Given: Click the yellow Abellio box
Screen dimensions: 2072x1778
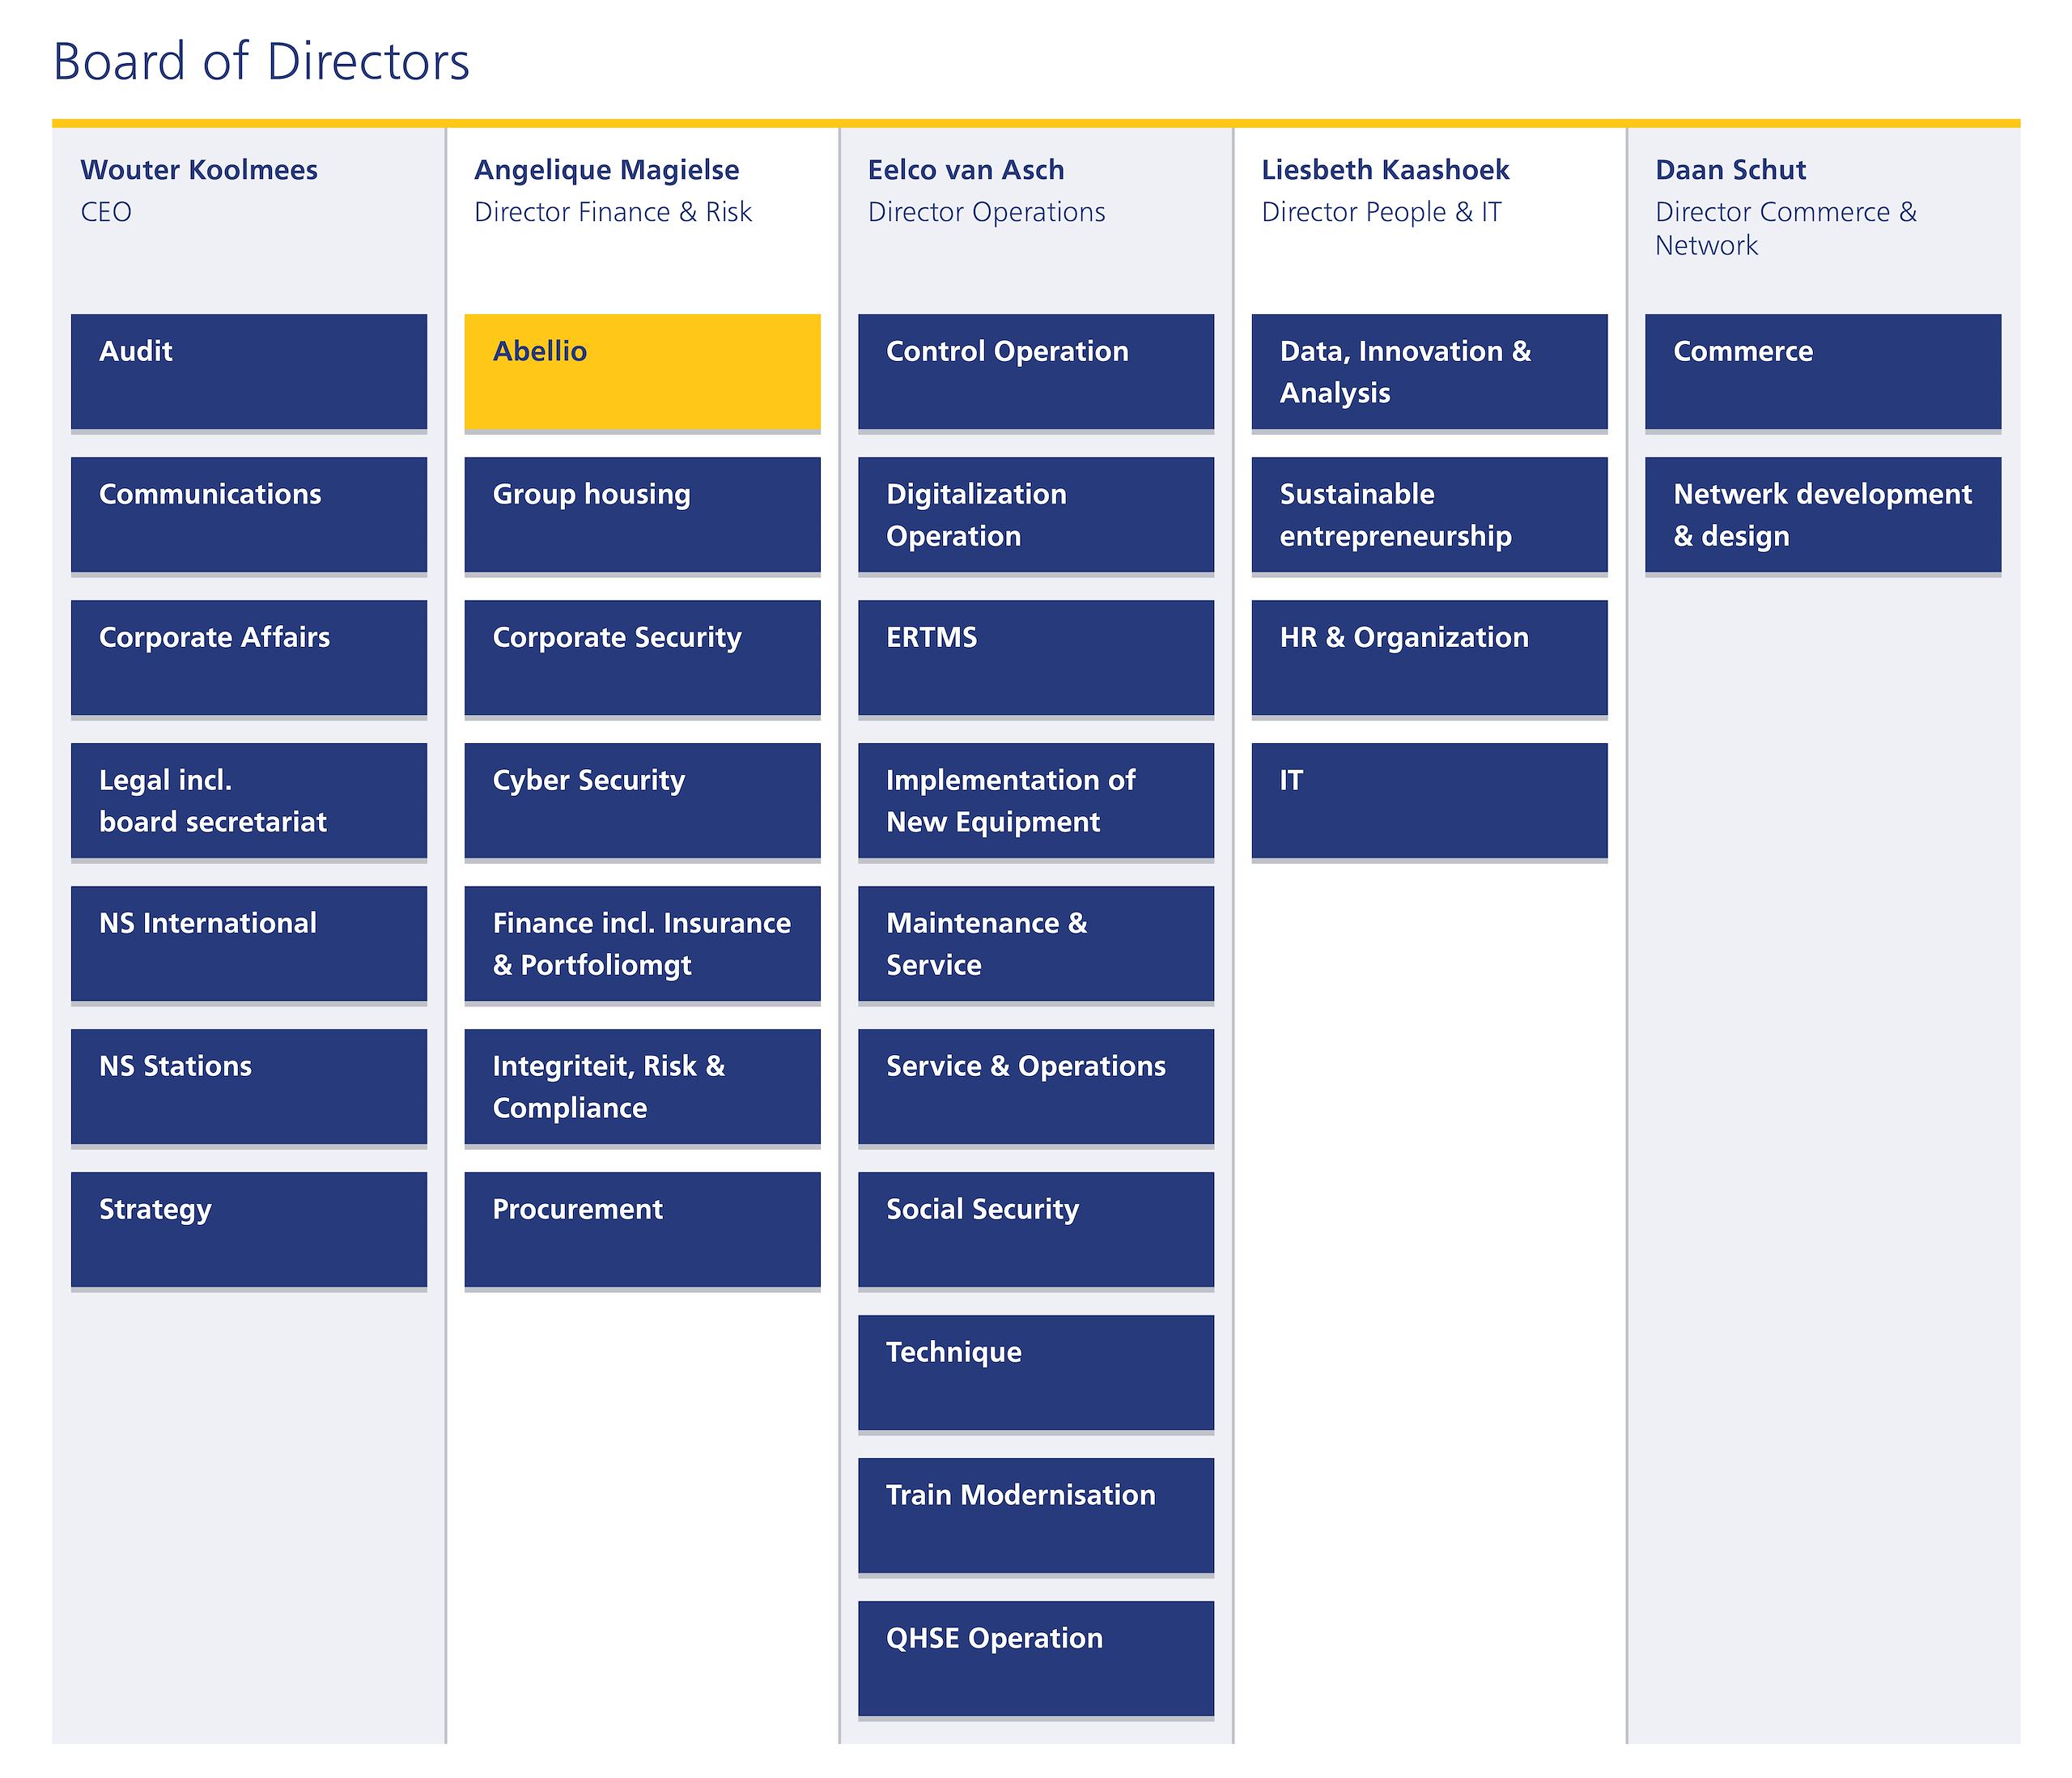Looking at the screenshot, I should click(x=642, y=371).
